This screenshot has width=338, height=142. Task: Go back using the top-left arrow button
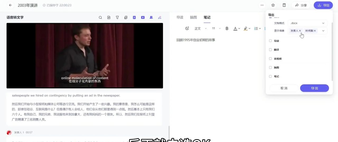pyautogui.click(x=10, y=5)
